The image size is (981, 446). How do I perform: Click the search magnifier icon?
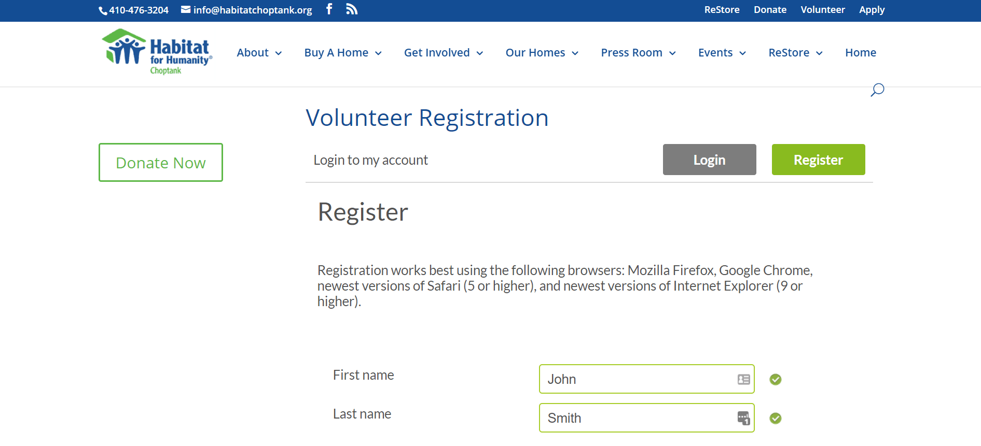click(x=877, y=90)
